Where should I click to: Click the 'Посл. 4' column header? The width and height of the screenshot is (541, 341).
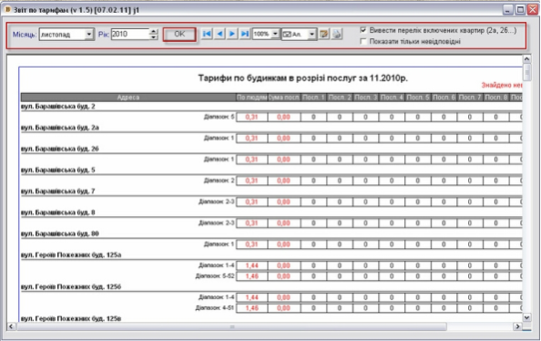pyautogui.click(x=392, y=98)
